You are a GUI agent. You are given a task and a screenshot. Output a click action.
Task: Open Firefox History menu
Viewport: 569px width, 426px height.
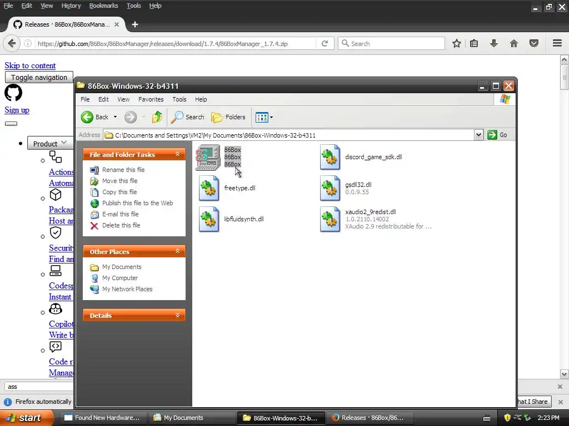coord(71,6)
